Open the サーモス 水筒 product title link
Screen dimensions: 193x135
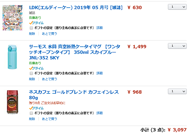pyautogui.click(x=75, y=52)
